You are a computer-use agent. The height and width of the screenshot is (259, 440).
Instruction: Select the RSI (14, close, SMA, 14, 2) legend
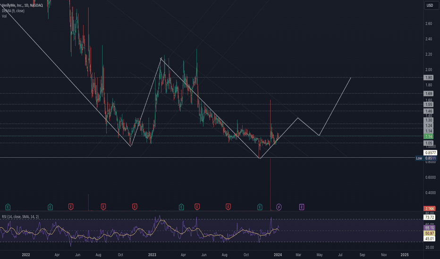coord(20,217)
